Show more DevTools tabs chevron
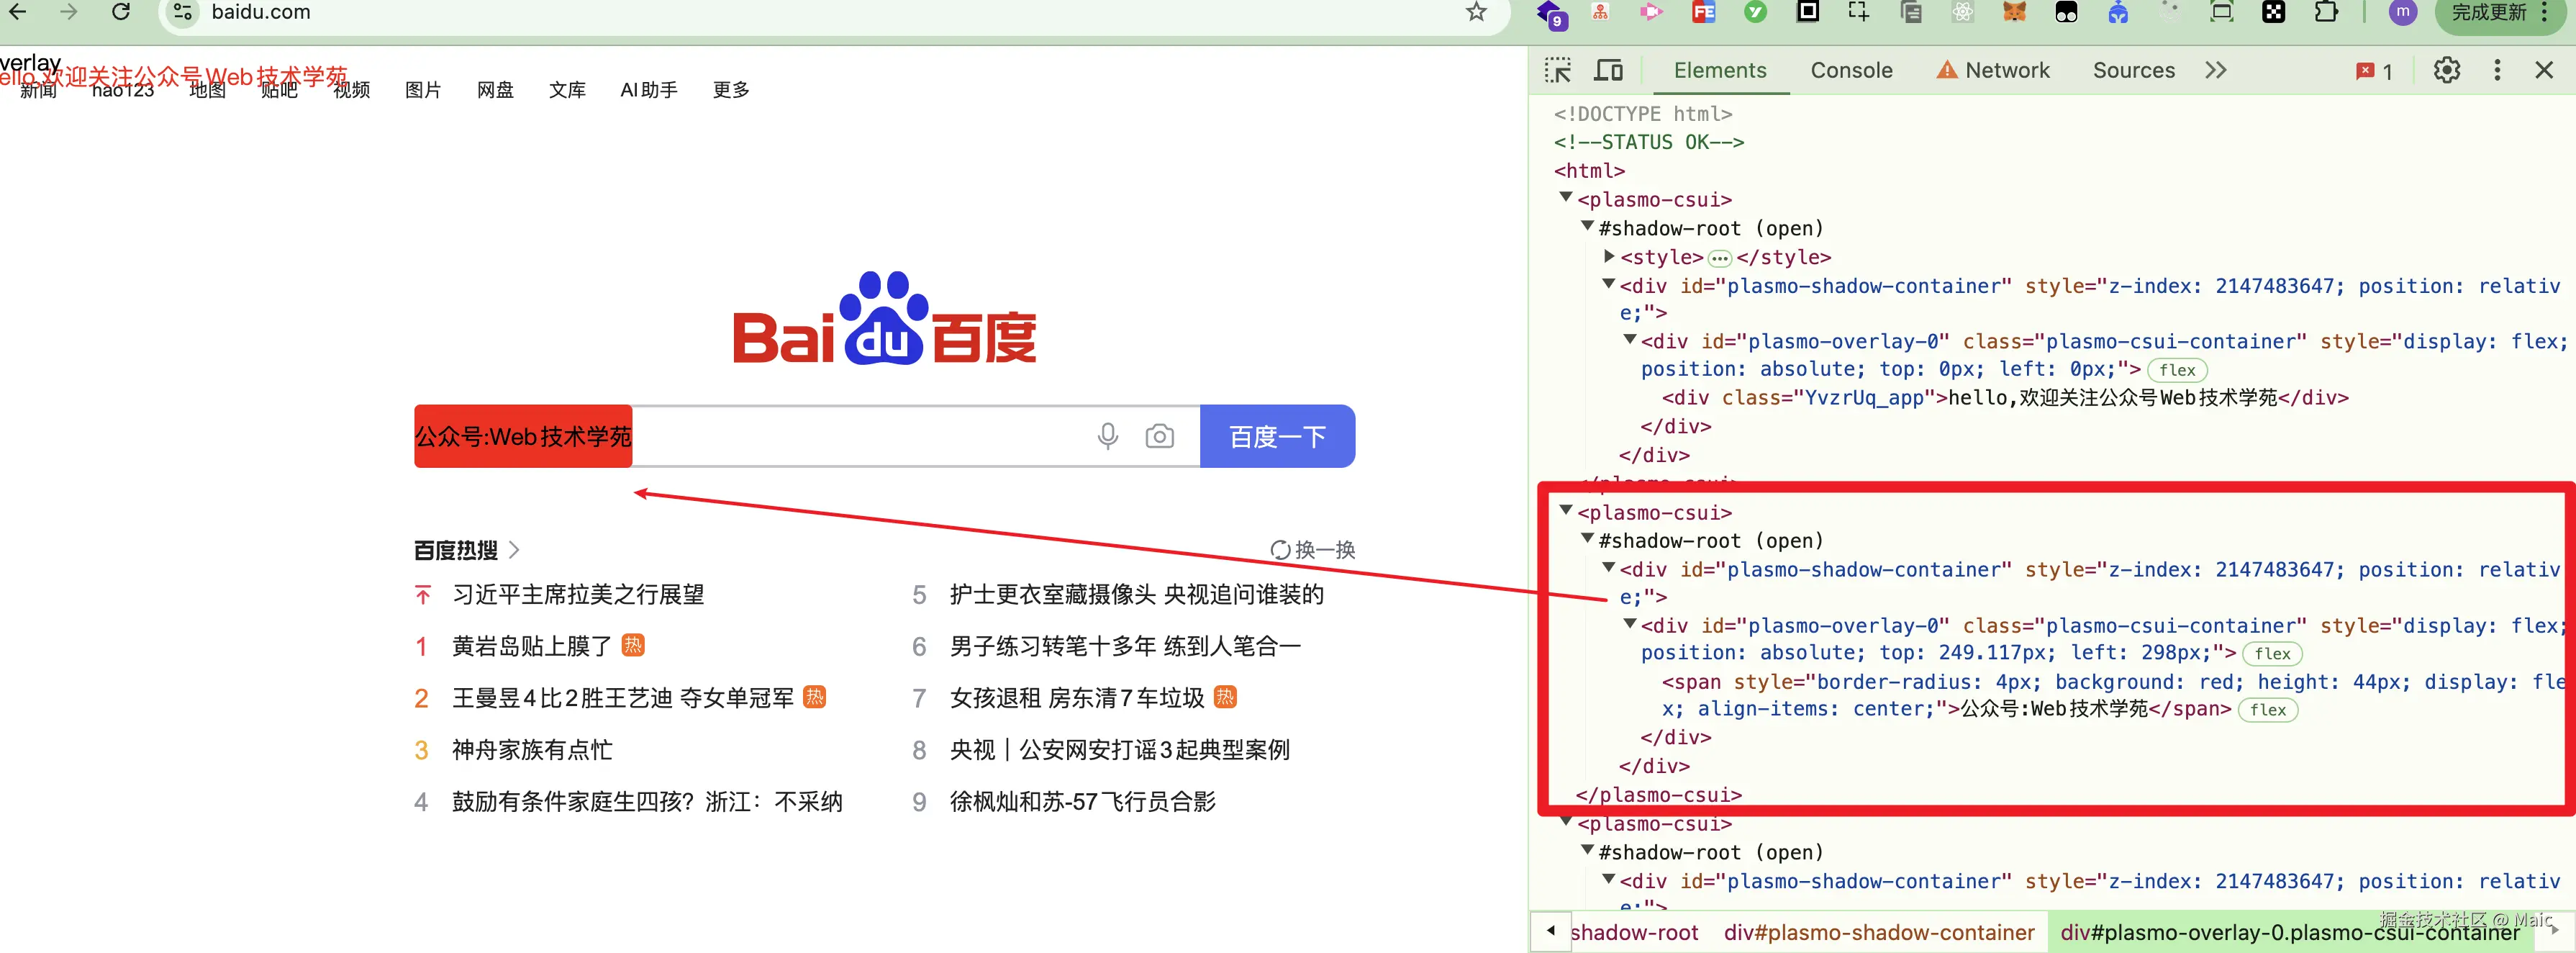This screenshot has height=953, width=2576. pos(2215,70)
